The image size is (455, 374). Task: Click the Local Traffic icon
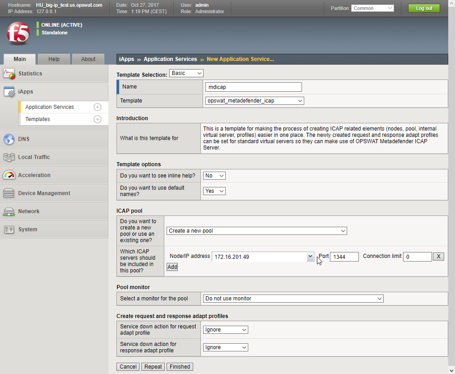[9, 157]
